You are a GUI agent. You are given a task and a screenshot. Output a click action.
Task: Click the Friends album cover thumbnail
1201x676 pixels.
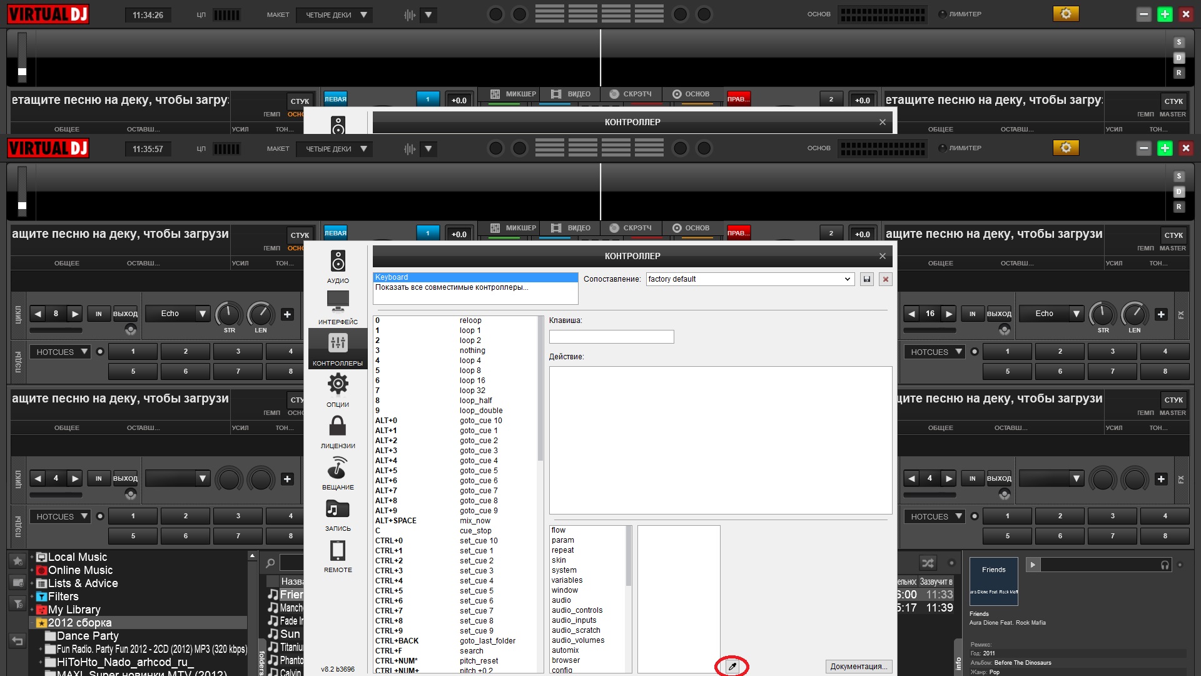click(x=993, y=581)
